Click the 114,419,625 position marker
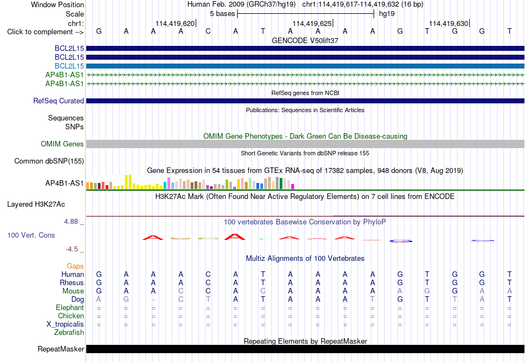The image size is (525, 362). coord(312,23)
